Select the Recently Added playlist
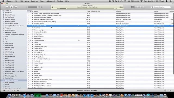 [10, 19]
